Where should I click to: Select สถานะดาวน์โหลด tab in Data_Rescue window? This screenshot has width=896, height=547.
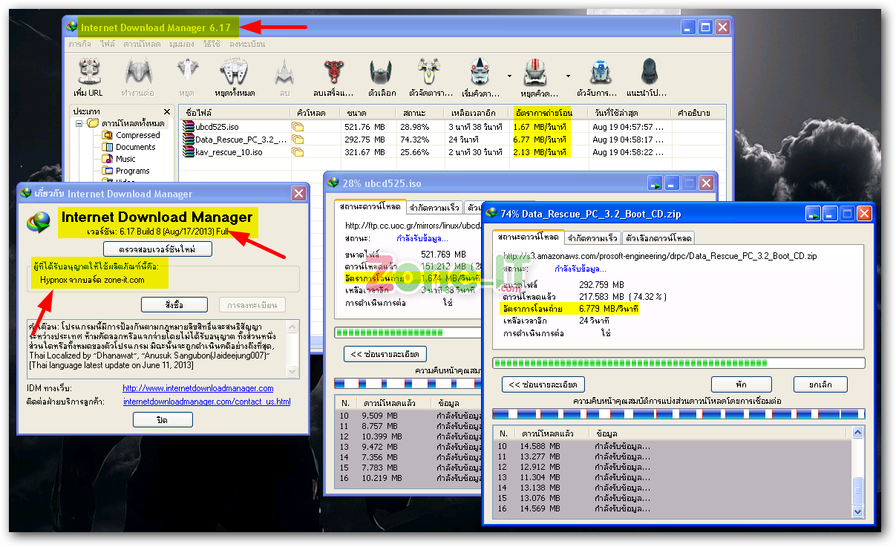point(528,237)
